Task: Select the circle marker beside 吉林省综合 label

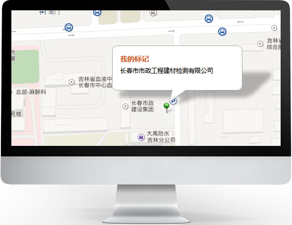Action: pyautogui.click(x=260, y=44)
